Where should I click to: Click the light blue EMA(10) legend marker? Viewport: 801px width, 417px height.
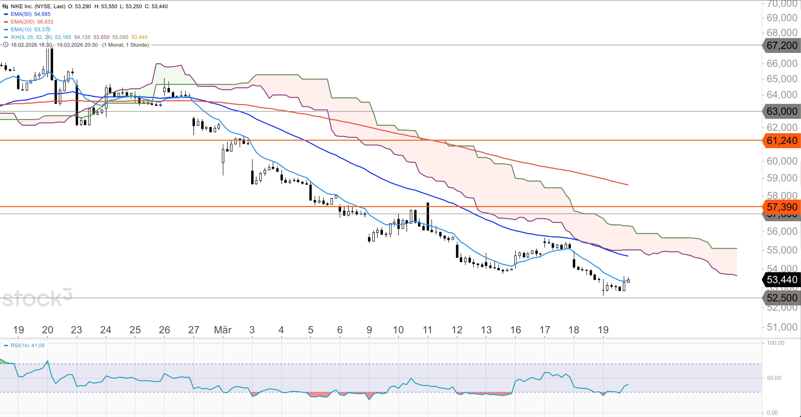click(6, 29)
